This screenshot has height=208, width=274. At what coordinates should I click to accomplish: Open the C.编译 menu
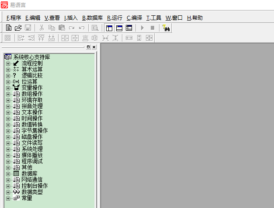(134, 18)
